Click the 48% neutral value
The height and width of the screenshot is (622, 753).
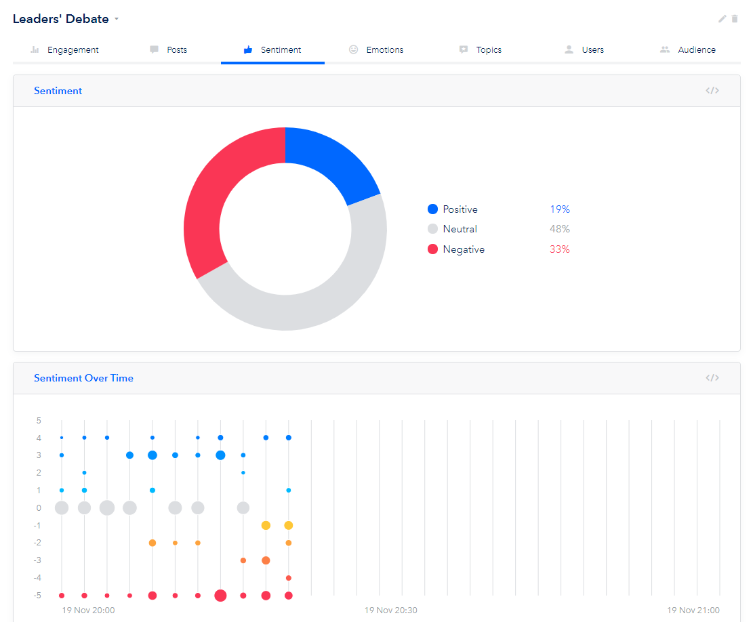pos(560,229)
